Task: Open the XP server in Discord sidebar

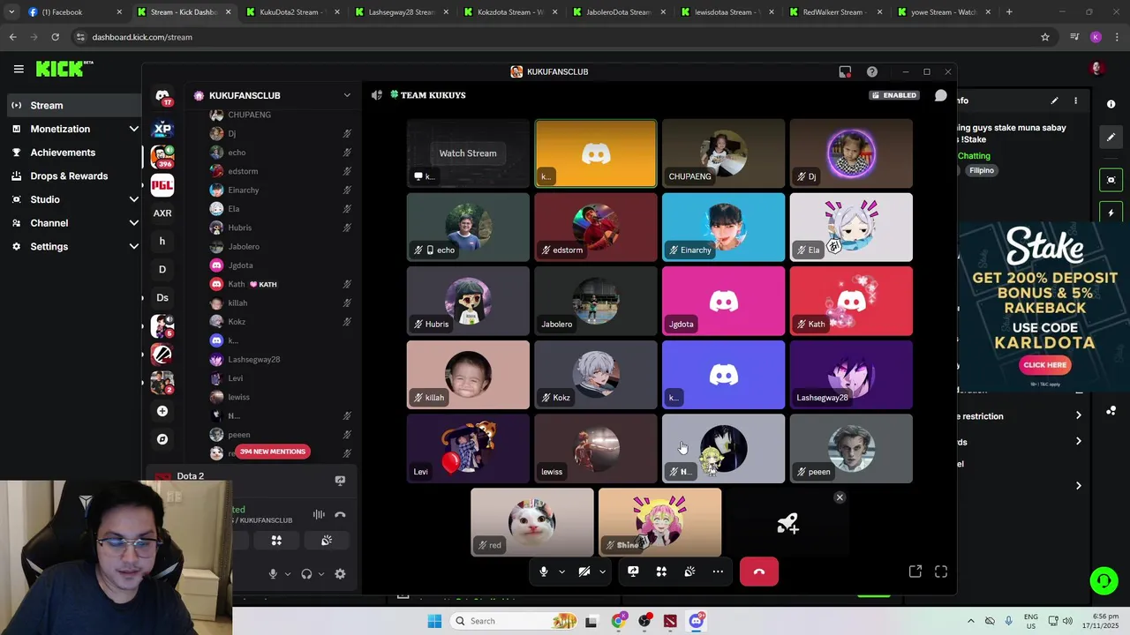Action: [162, 129]
